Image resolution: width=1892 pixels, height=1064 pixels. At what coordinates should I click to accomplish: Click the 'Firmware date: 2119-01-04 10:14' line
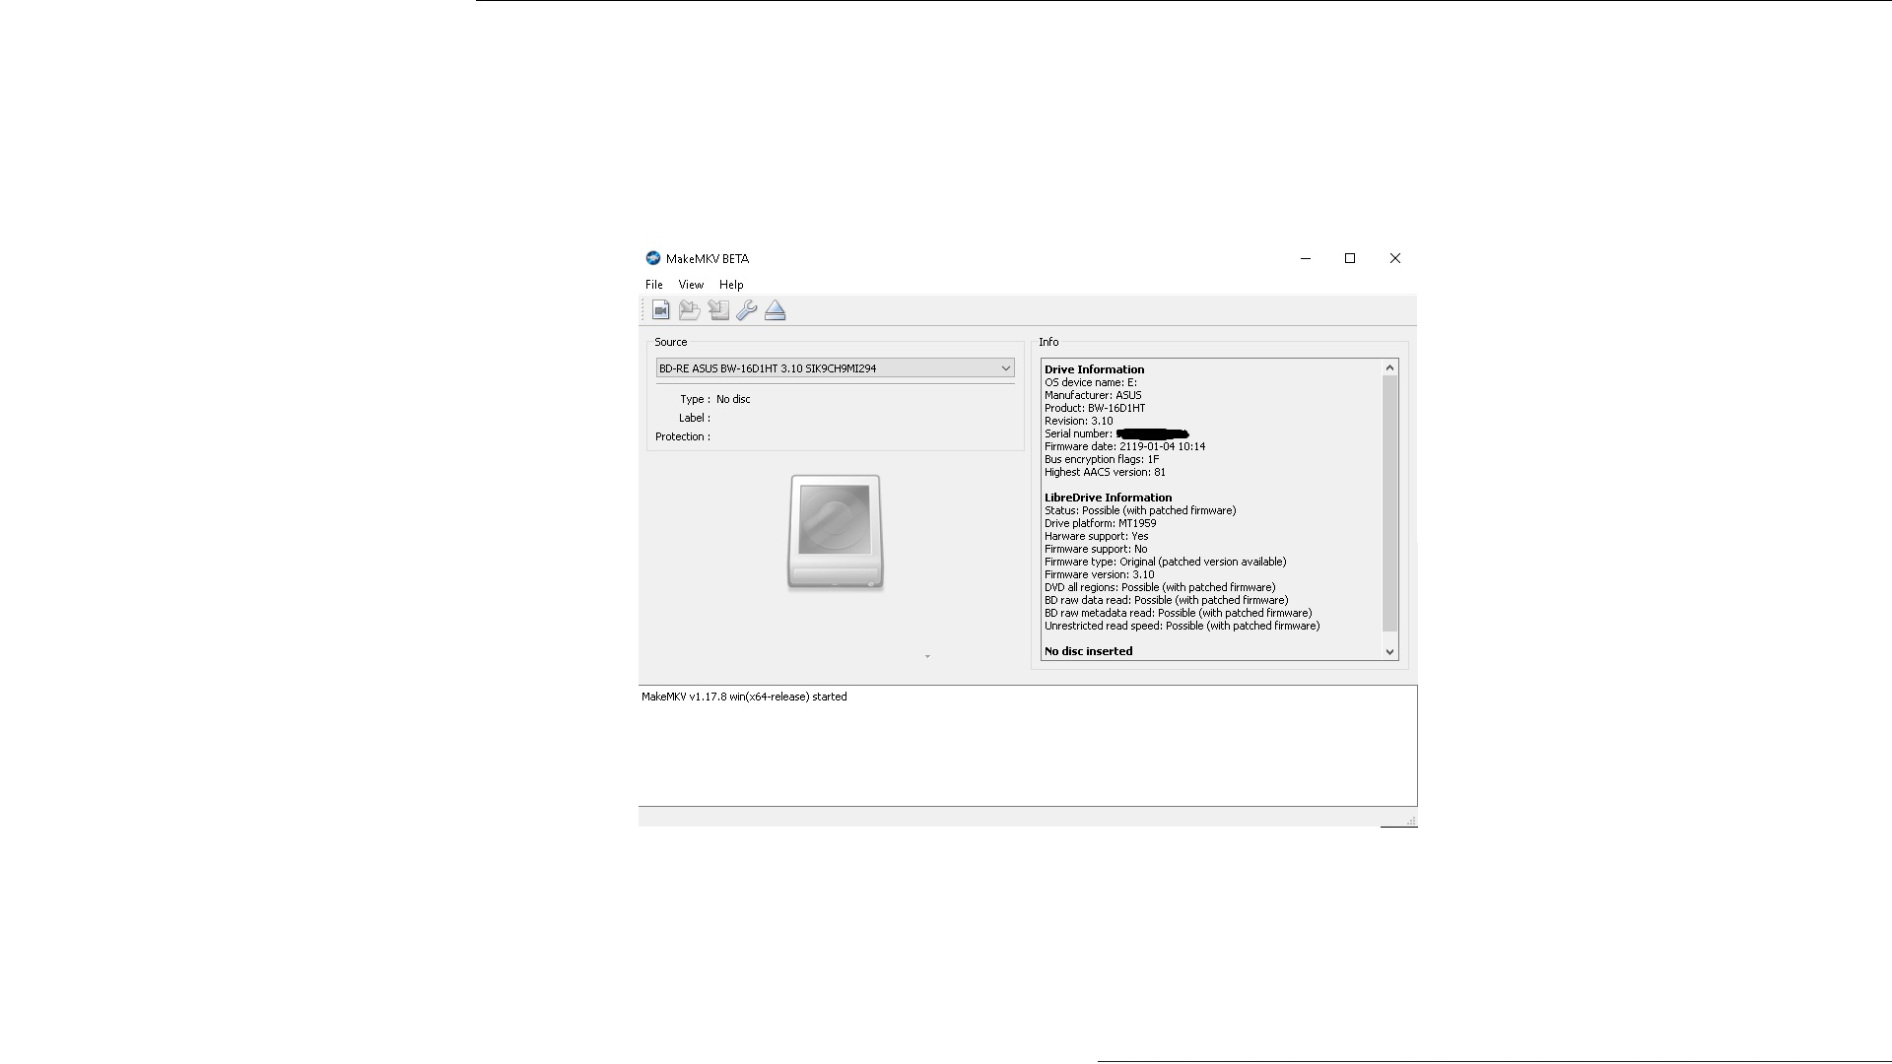[x=1124, y=446]
